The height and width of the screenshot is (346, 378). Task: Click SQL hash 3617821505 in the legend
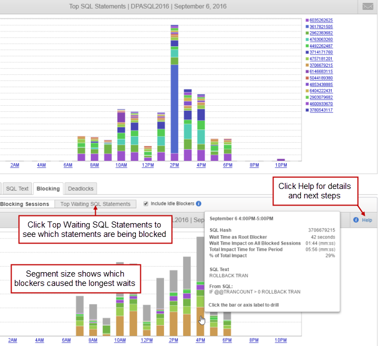point(321,26)
